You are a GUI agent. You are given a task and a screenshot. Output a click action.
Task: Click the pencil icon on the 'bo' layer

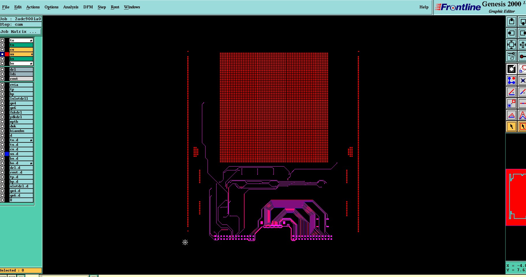point(31,63)
